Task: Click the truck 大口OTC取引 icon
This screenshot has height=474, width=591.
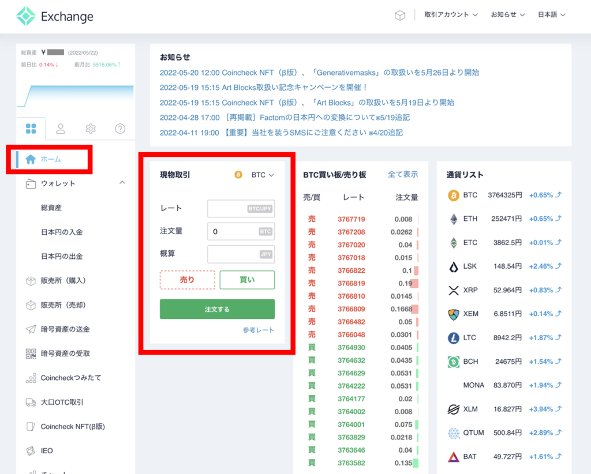Action: click(31, 402)
